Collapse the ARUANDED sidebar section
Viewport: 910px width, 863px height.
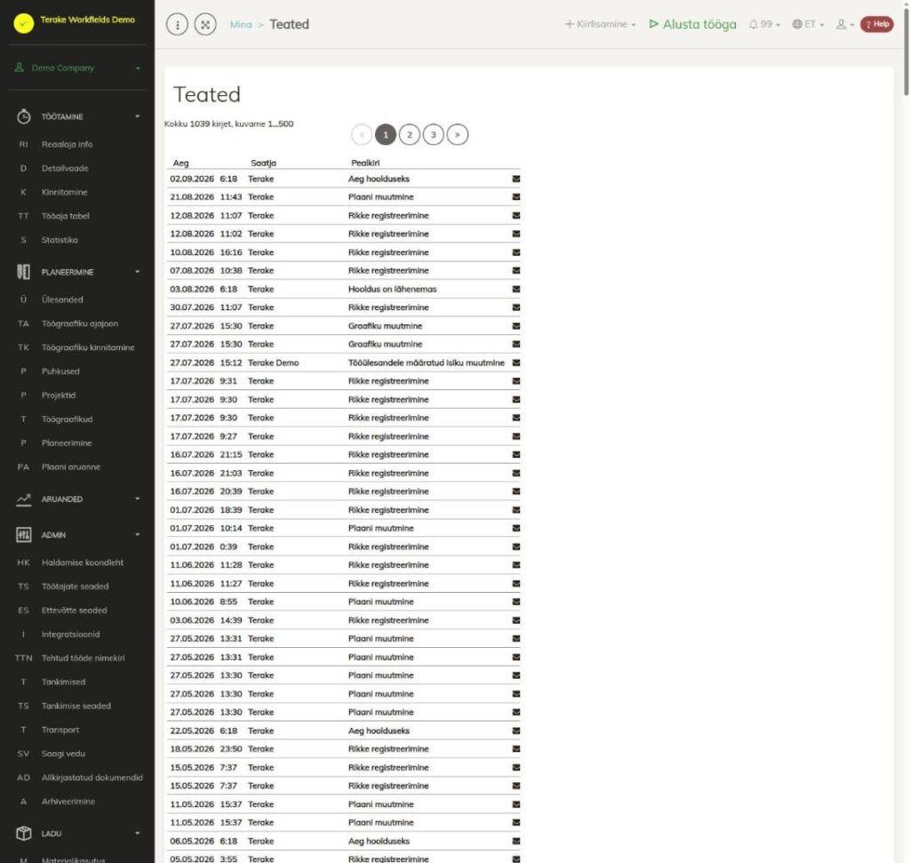pos(138,499)
